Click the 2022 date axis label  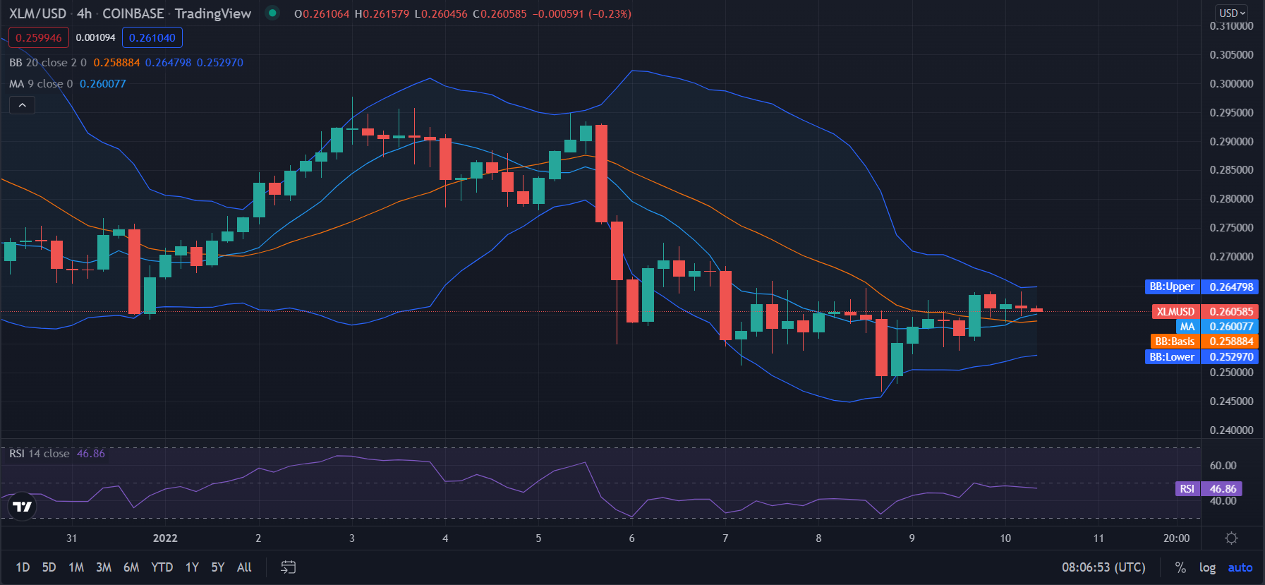coord(165,538)
